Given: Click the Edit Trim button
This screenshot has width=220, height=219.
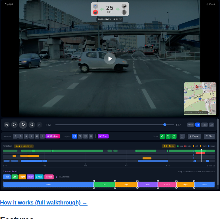Looking at the screenshot, I should click(169, 146).
